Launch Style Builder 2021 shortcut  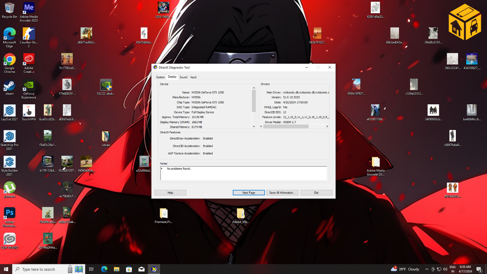(9, 166)
